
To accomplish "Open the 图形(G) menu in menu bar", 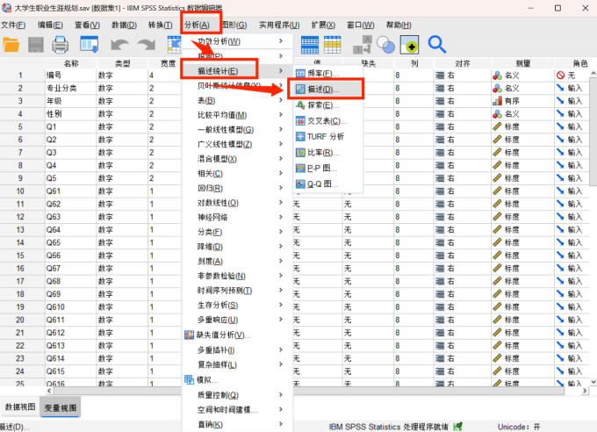I will coord(234,25).
